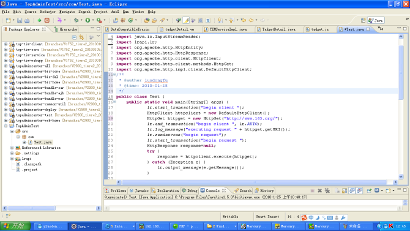Open dropdown next to New file icon
The image size is (410, 231).
click(13, 20)
